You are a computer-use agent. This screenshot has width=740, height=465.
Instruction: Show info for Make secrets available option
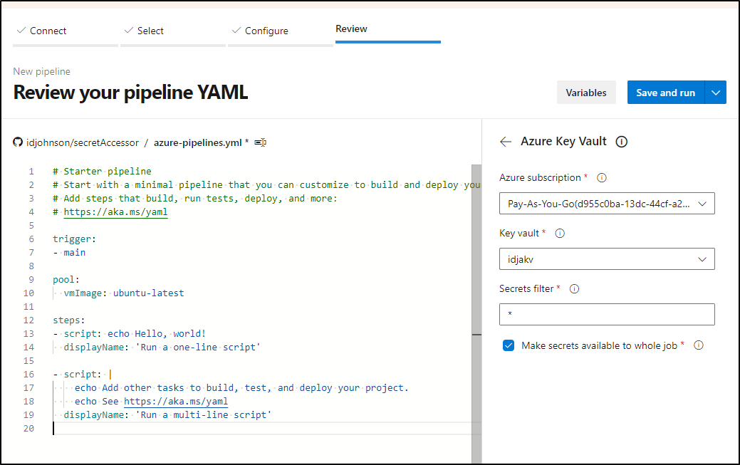coord(699,345)
